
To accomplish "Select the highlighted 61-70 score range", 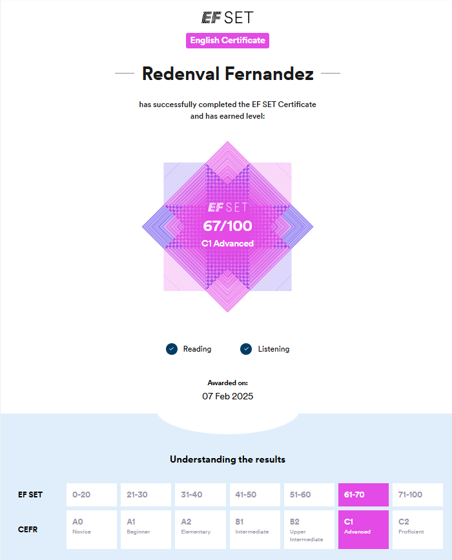I will (363, 495).
